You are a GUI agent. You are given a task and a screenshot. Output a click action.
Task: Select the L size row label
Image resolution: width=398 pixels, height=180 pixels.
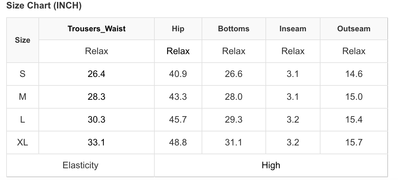tap(22, 120)
